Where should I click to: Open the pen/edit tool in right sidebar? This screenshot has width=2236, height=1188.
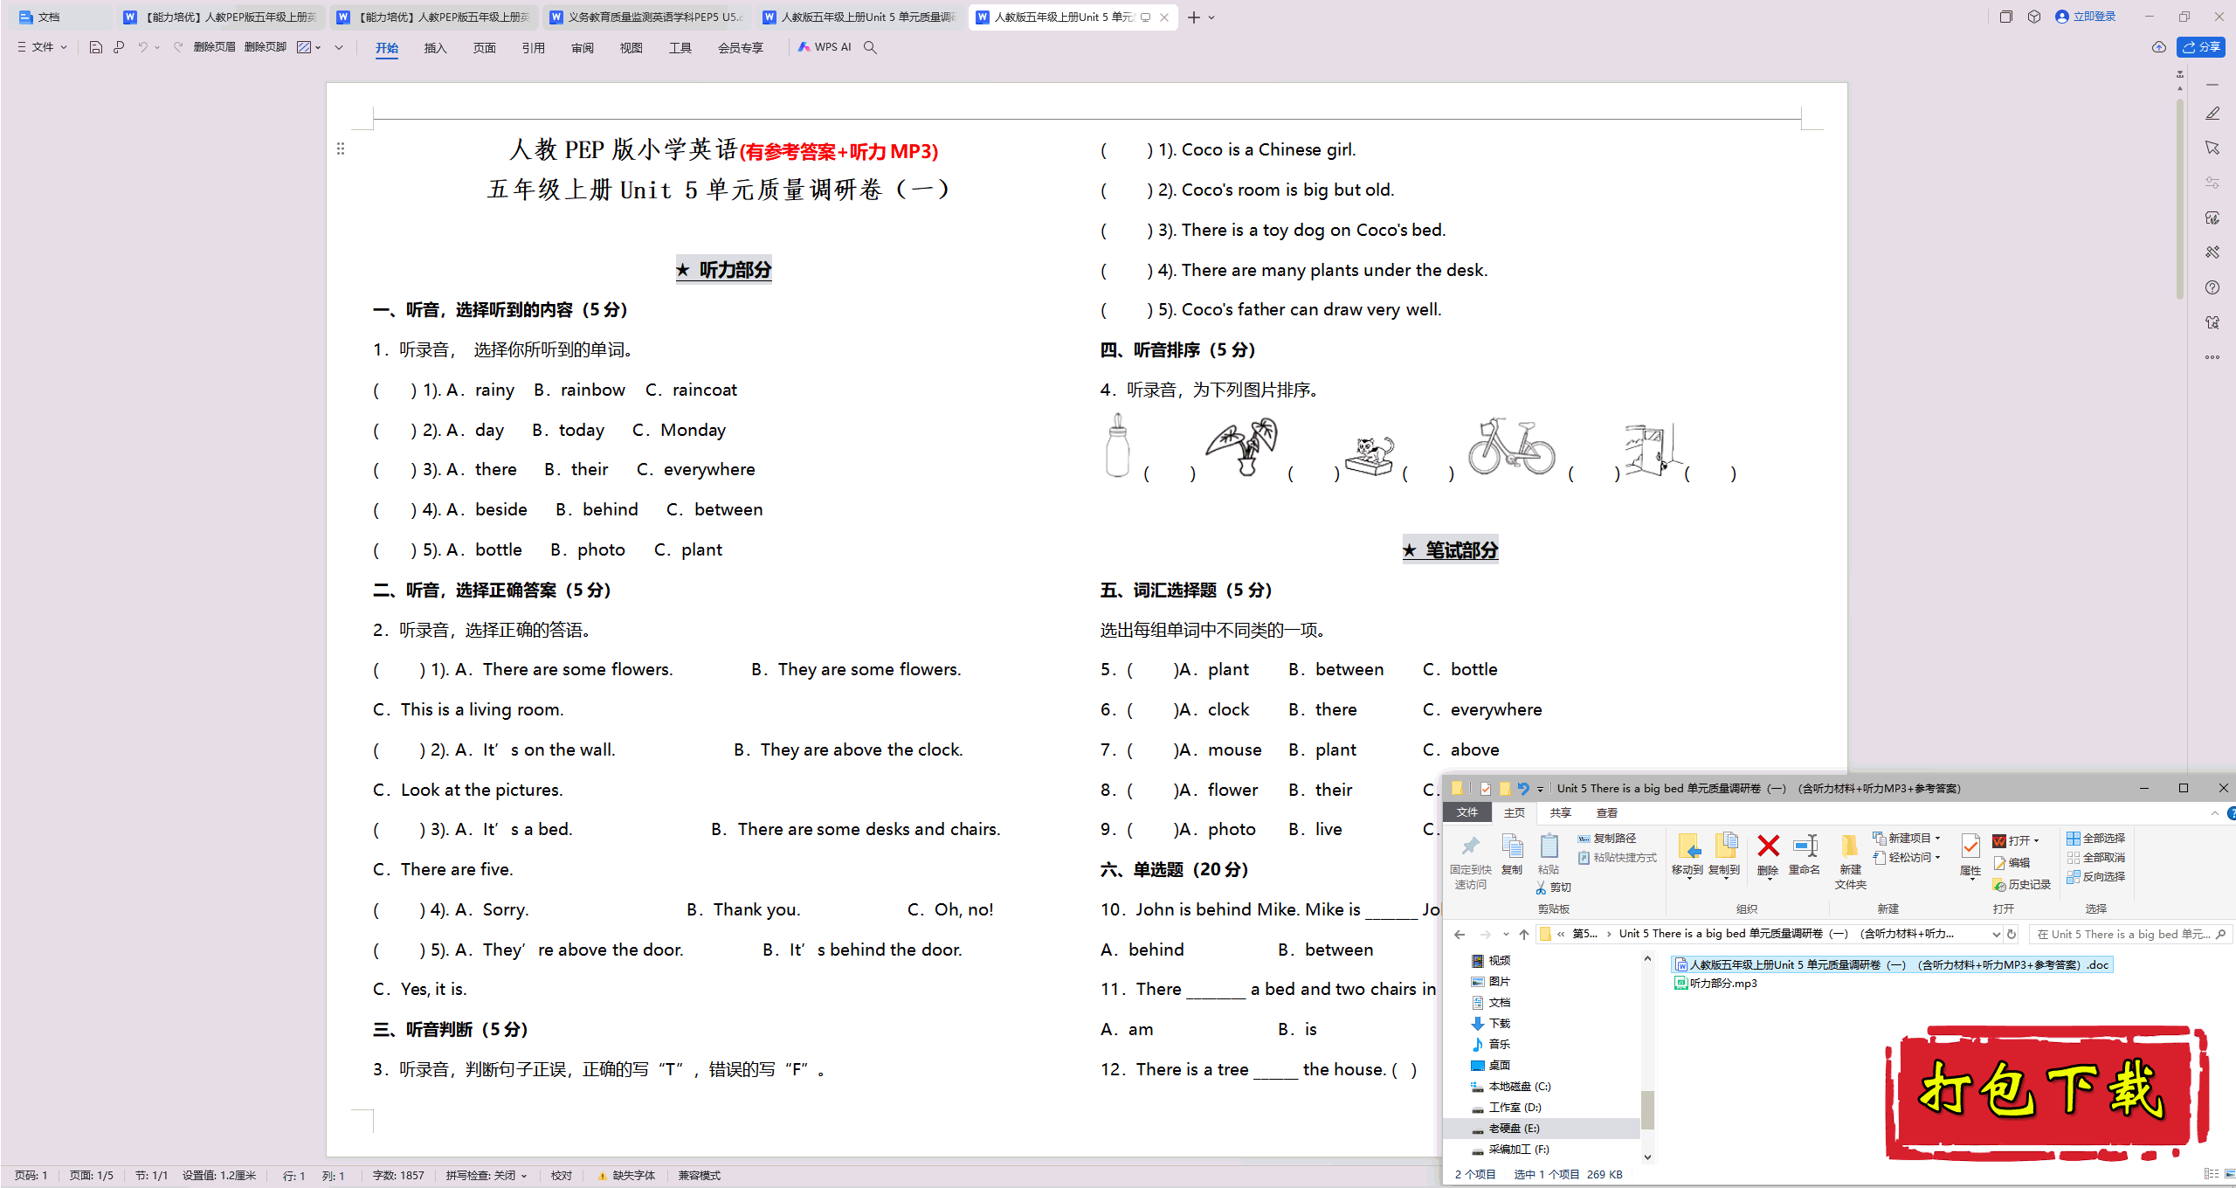click(2212, 114)
